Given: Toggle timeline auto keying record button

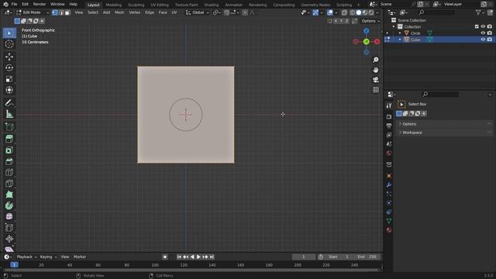Looking at the screenshot, I should click(x=165, y=257).
